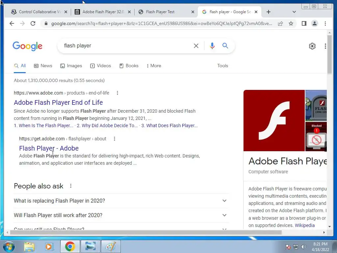Image resolution: width=337 pixels, height=253 pixels.
Task: Switch to News results
Action: pos(43,66)
